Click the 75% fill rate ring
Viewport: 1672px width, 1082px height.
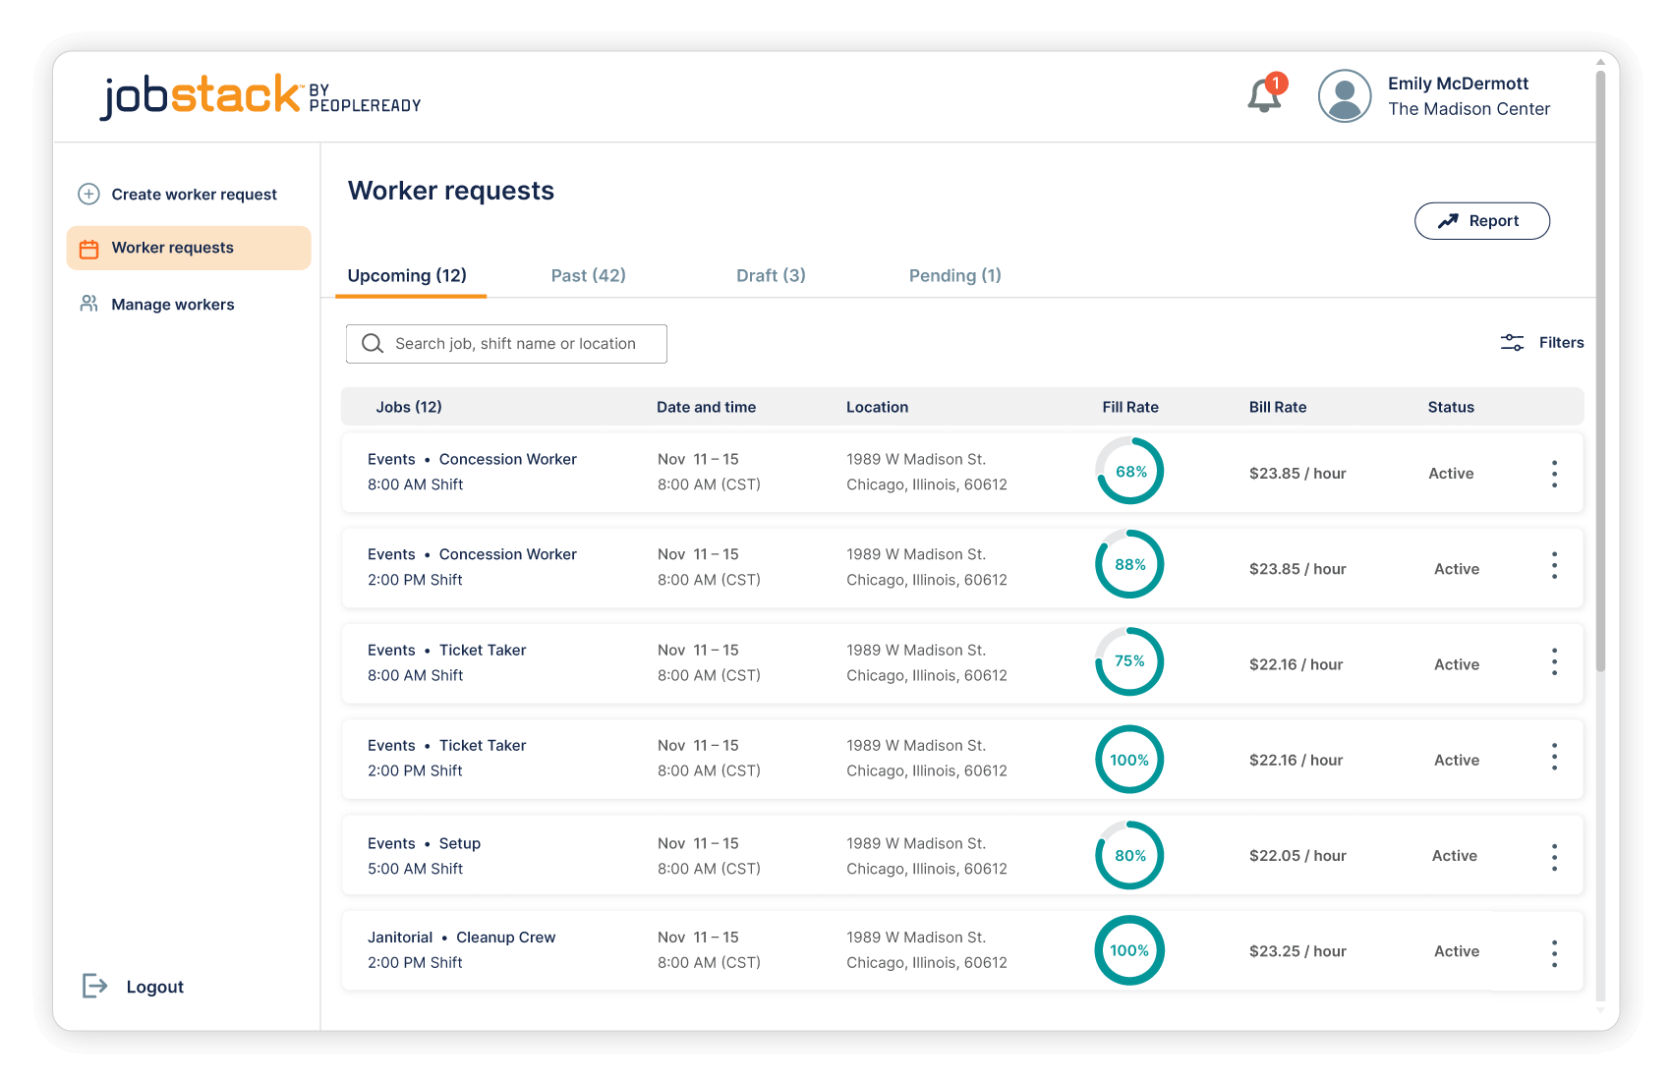[1129, 660]
